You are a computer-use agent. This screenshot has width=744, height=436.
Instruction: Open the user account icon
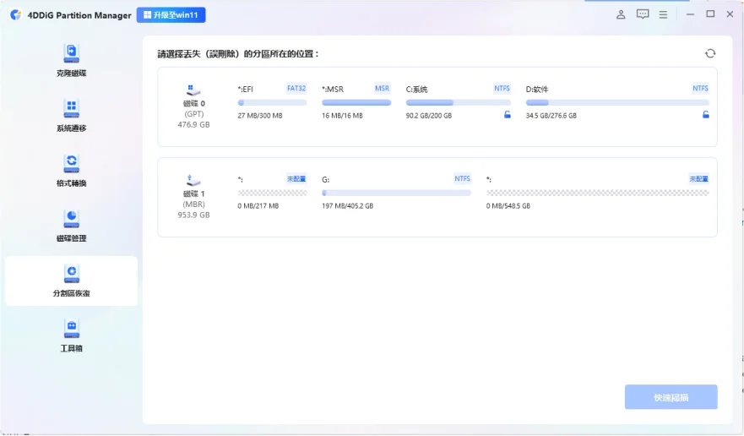(621, 14)
